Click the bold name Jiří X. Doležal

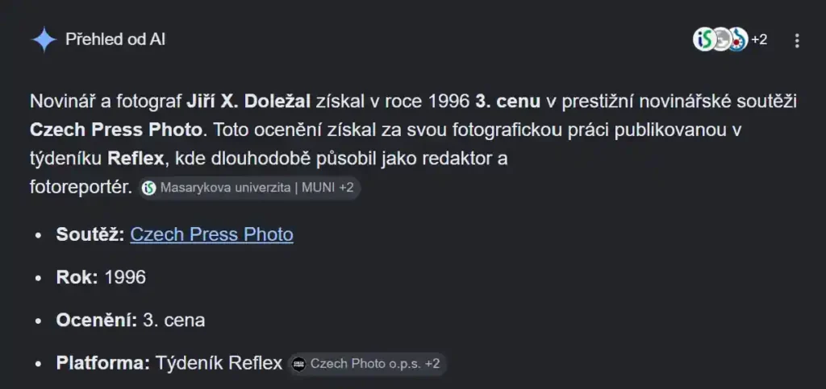point(248,101)
